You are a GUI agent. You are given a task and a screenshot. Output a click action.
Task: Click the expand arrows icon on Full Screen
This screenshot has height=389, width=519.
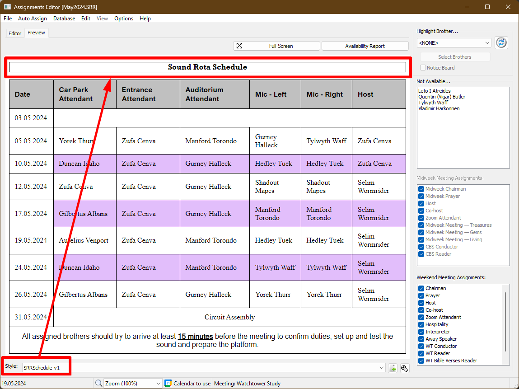(239, 46)
